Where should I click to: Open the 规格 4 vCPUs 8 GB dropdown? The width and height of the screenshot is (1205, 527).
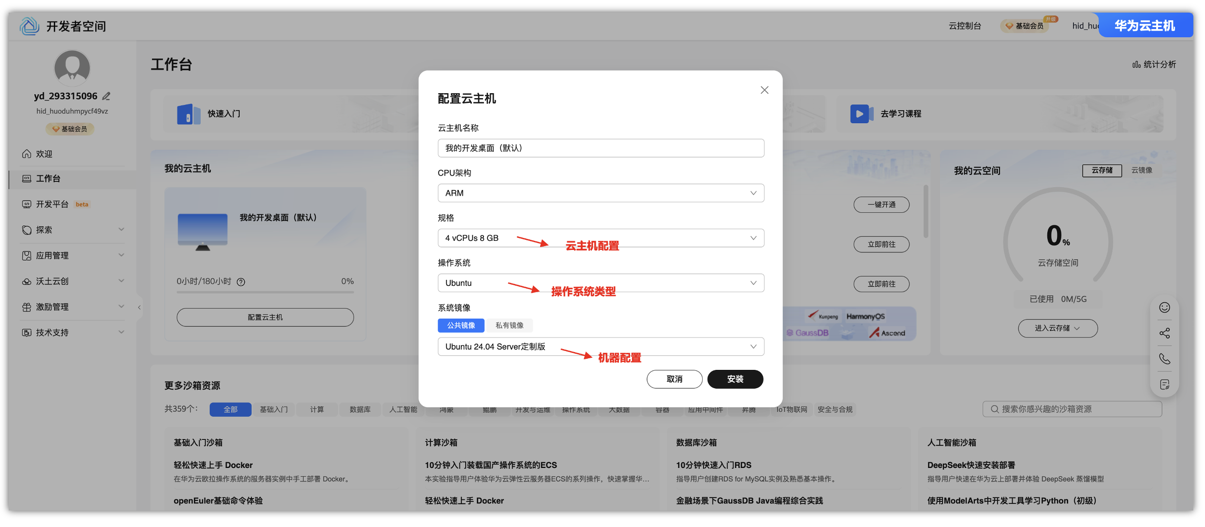[601, 238]
